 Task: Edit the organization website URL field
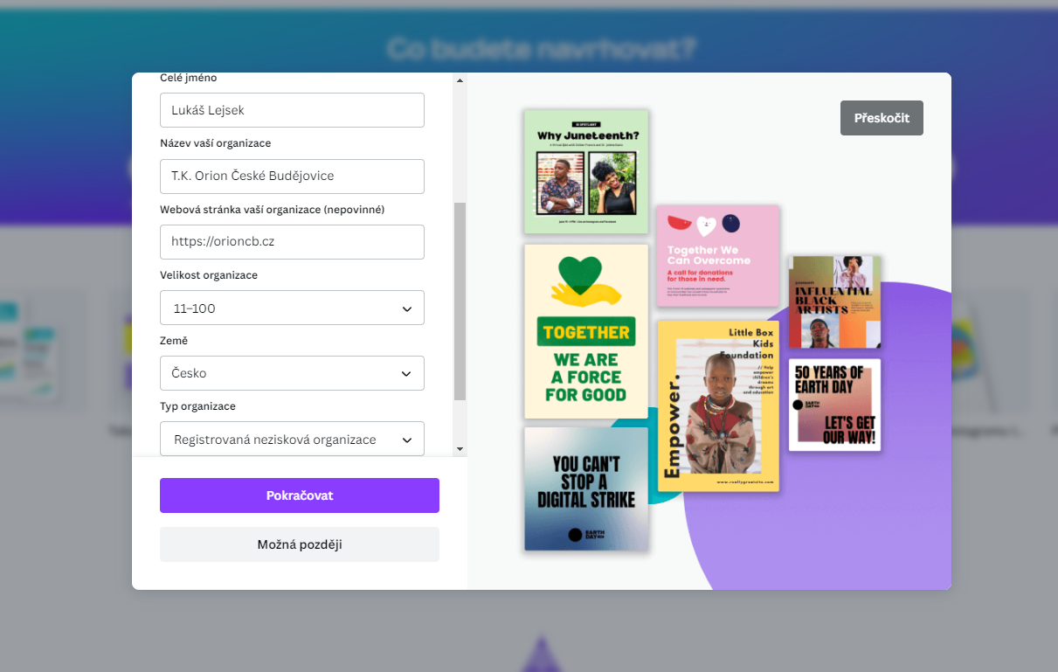(292, 241)
